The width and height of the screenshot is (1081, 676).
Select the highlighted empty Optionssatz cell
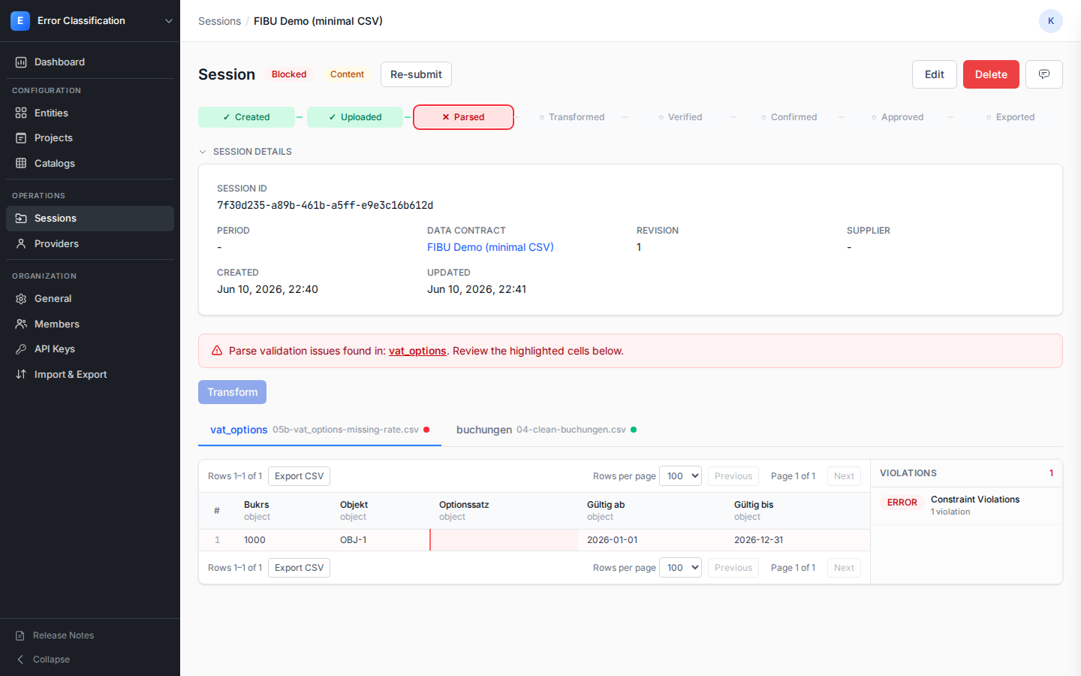[x=504, y=540]
